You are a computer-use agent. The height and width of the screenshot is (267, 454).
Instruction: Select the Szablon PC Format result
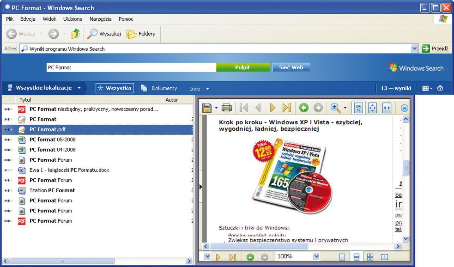tap(97, 190)
